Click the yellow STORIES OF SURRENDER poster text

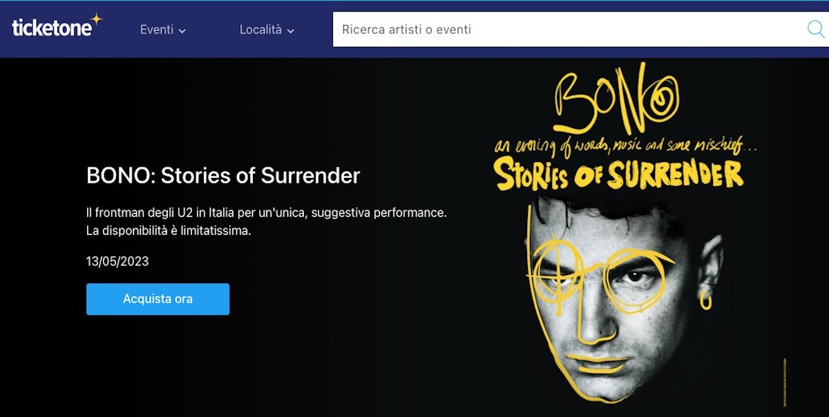point(619,174)
